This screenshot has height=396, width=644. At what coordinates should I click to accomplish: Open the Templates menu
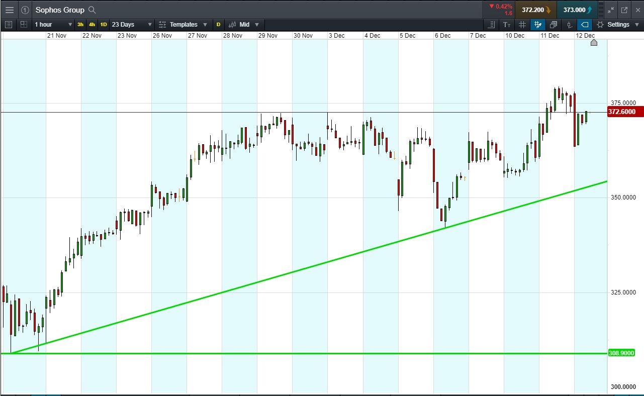coord(182,25)
